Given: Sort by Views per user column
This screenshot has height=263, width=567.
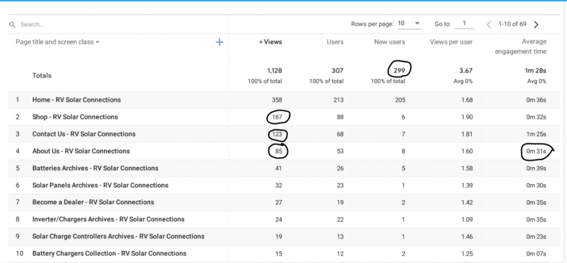Looking at the screenshot, I should 451,42.
